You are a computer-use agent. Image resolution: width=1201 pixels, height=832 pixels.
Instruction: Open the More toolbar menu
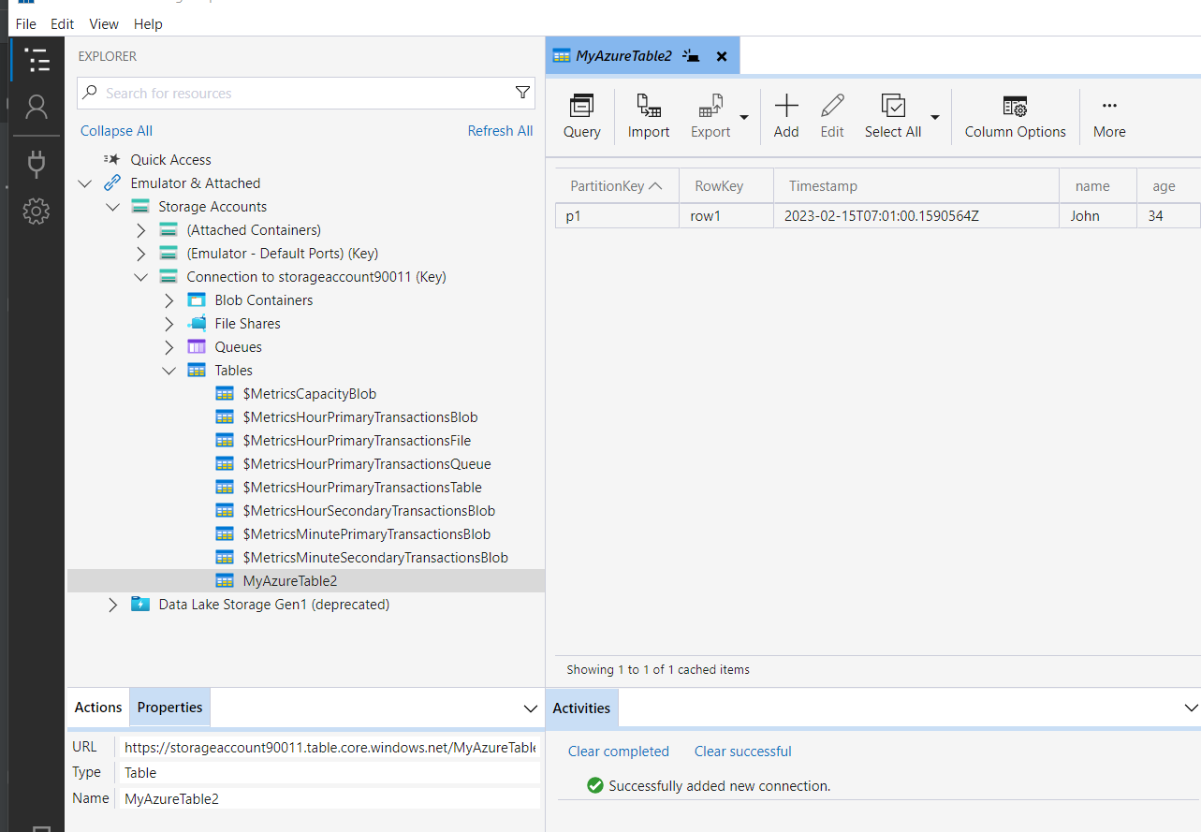(x=1109, y=117)
